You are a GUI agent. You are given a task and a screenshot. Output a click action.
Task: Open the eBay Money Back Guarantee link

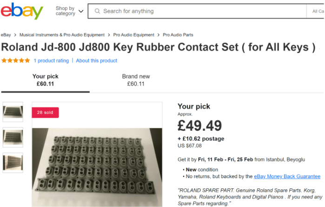click(x=287, y=176)
